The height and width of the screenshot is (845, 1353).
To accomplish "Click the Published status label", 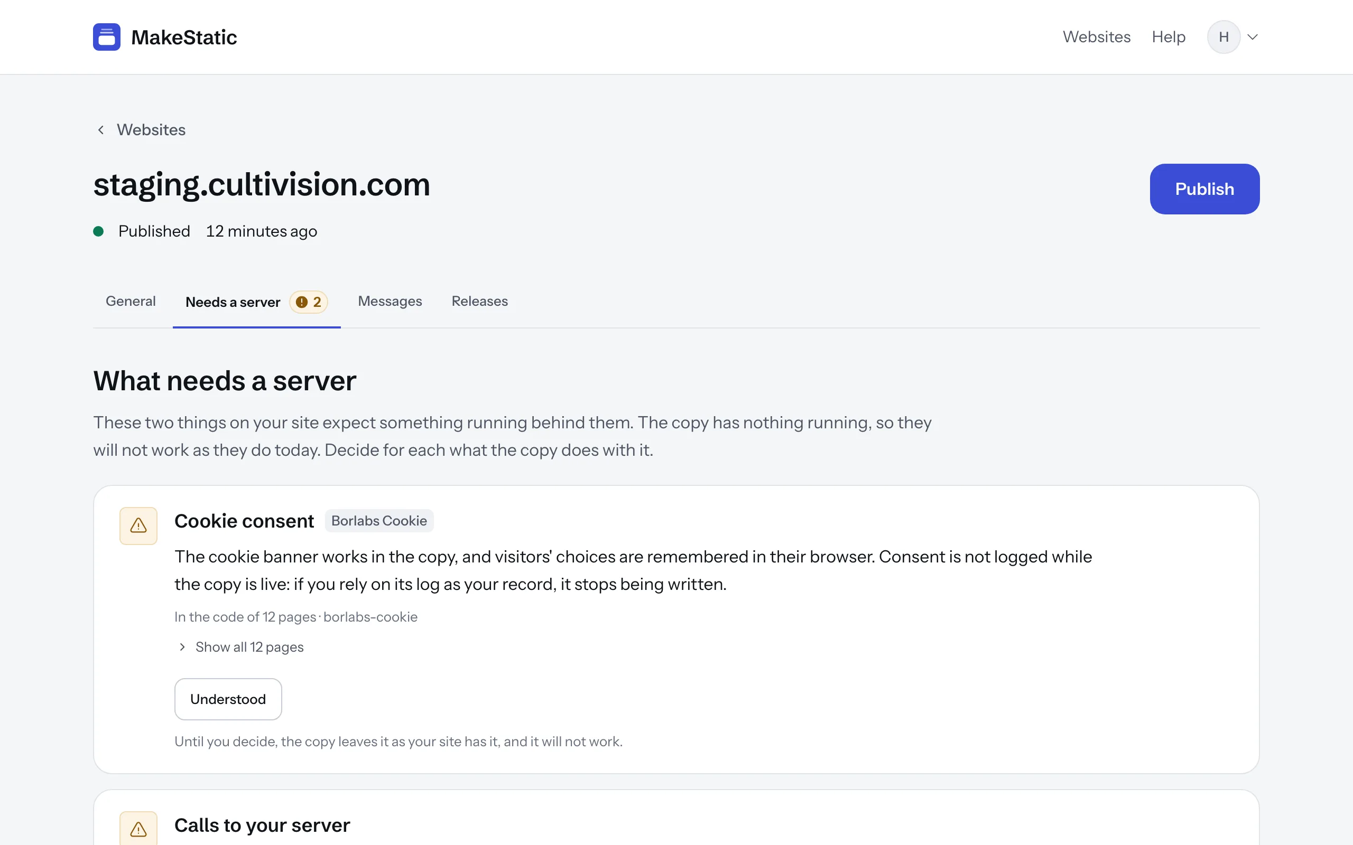I will (x=154, y=231).
